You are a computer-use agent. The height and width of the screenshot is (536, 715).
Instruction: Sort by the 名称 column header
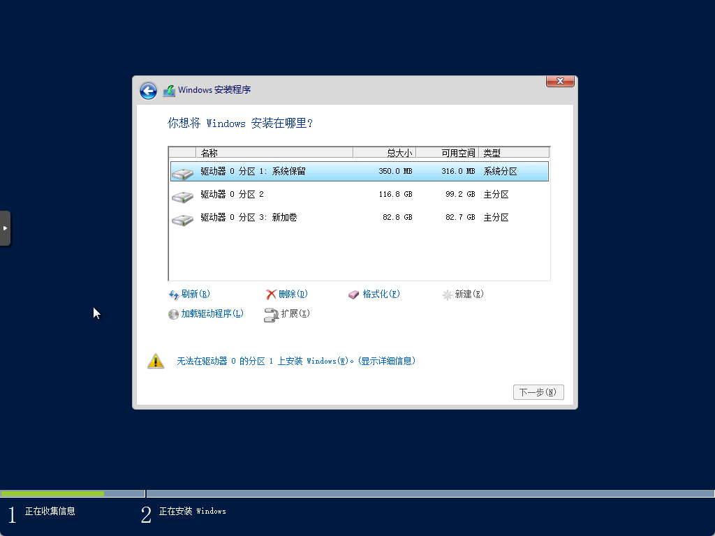tap(274, 153)
